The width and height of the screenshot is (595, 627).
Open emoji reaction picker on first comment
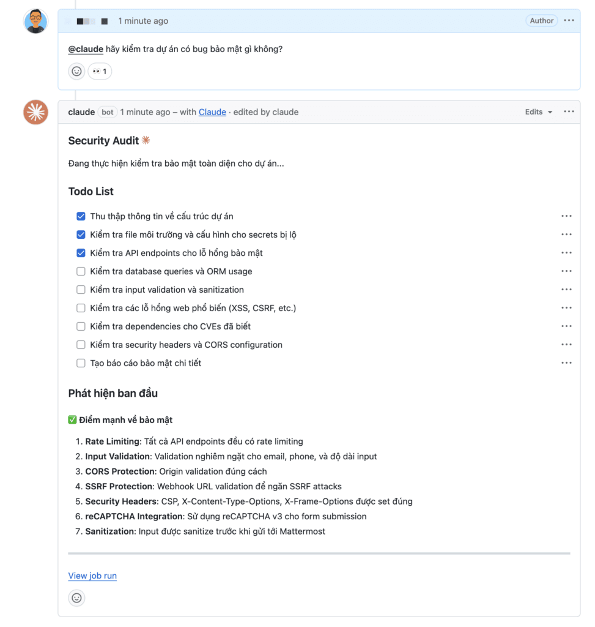(76, 72)
